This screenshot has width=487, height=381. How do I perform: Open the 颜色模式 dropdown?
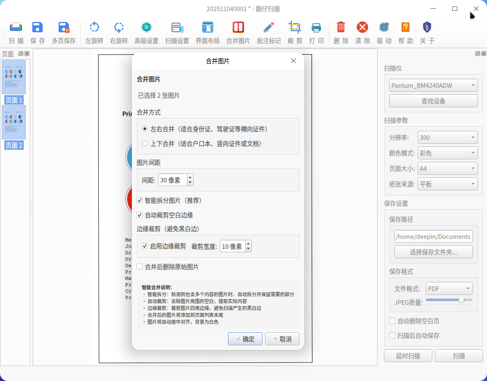(447, 153)
